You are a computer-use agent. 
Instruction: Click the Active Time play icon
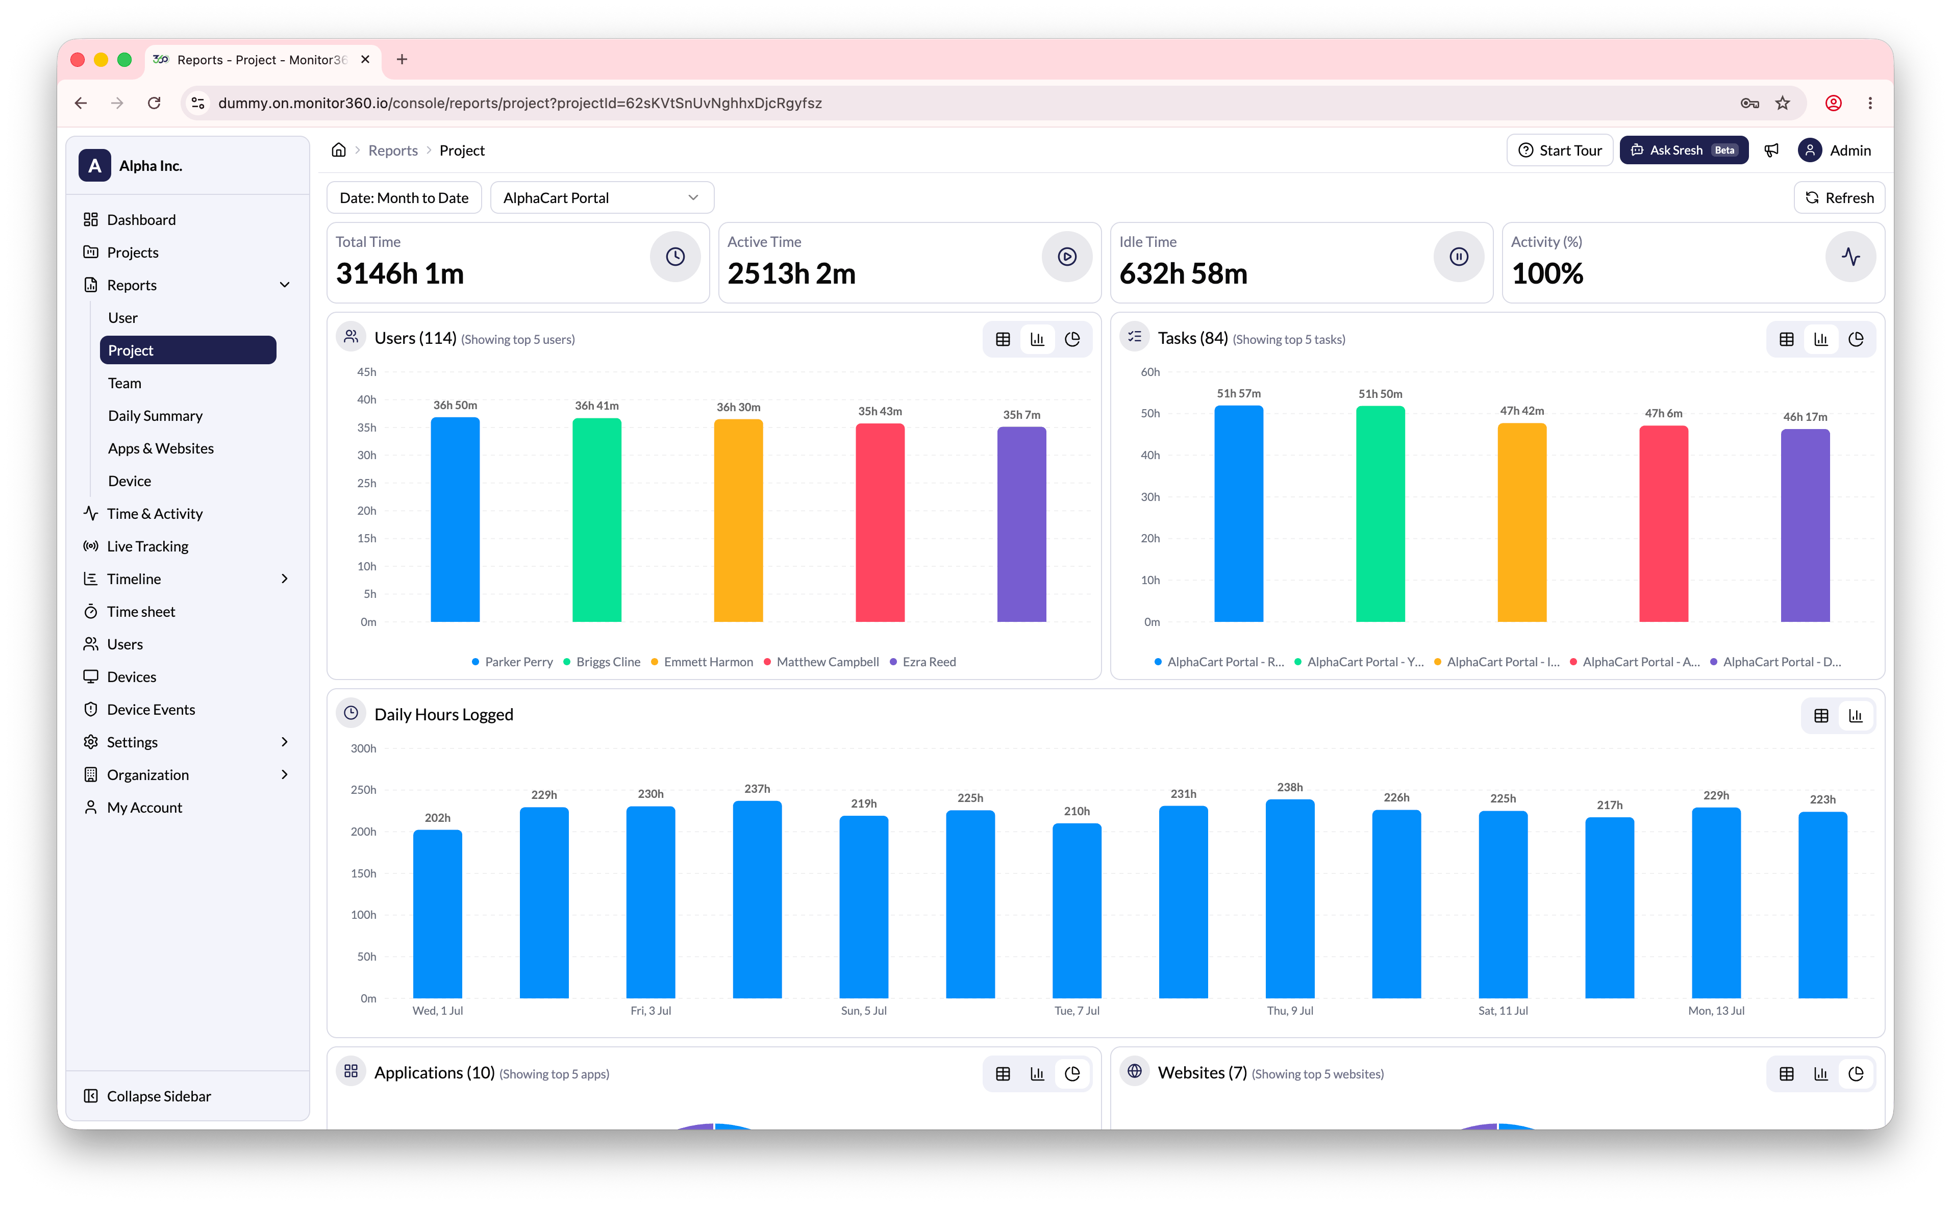click(x=1066, y=257)
